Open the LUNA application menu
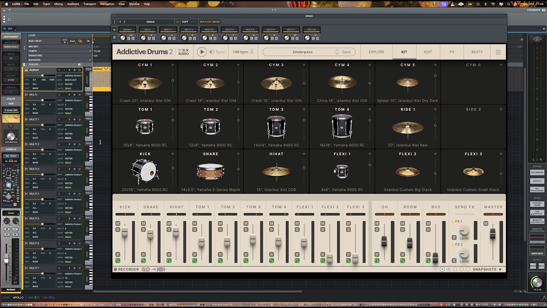Screen dimensions: 547x308 [x=16, y=4]
